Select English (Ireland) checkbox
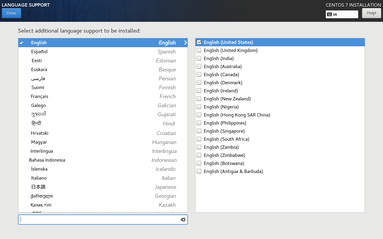 coord(199,91)
